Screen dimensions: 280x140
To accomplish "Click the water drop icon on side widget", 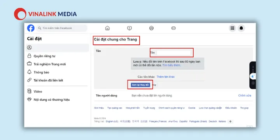I will (253, 77).
